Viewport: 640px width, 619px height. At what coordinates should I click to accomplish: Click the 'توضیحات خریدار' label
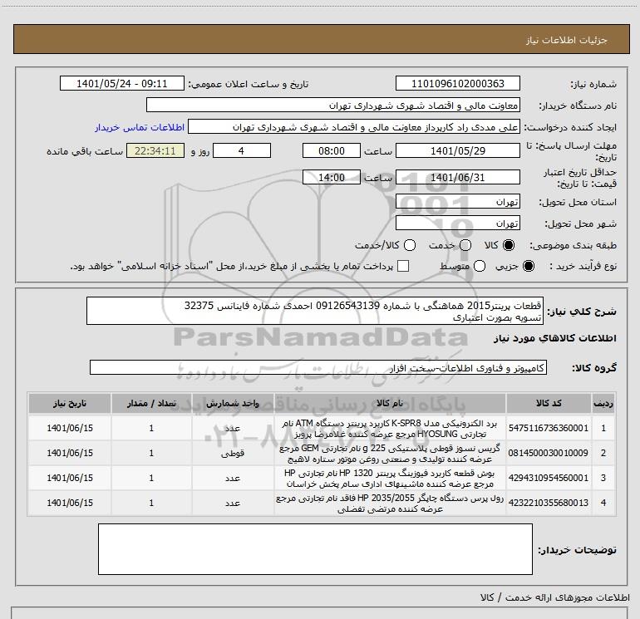(577, 550)
